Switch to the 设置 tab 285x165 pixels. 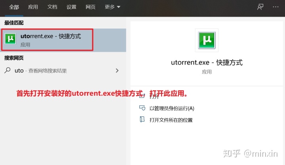[x=71, y=7]
